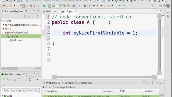Click the Boot Dashboard open console icon
Screen dimensions: 172x97
point(19,79)
